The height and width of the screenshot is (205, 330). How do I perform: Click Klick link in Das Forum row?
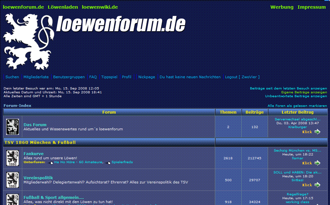tap(307, 132)
